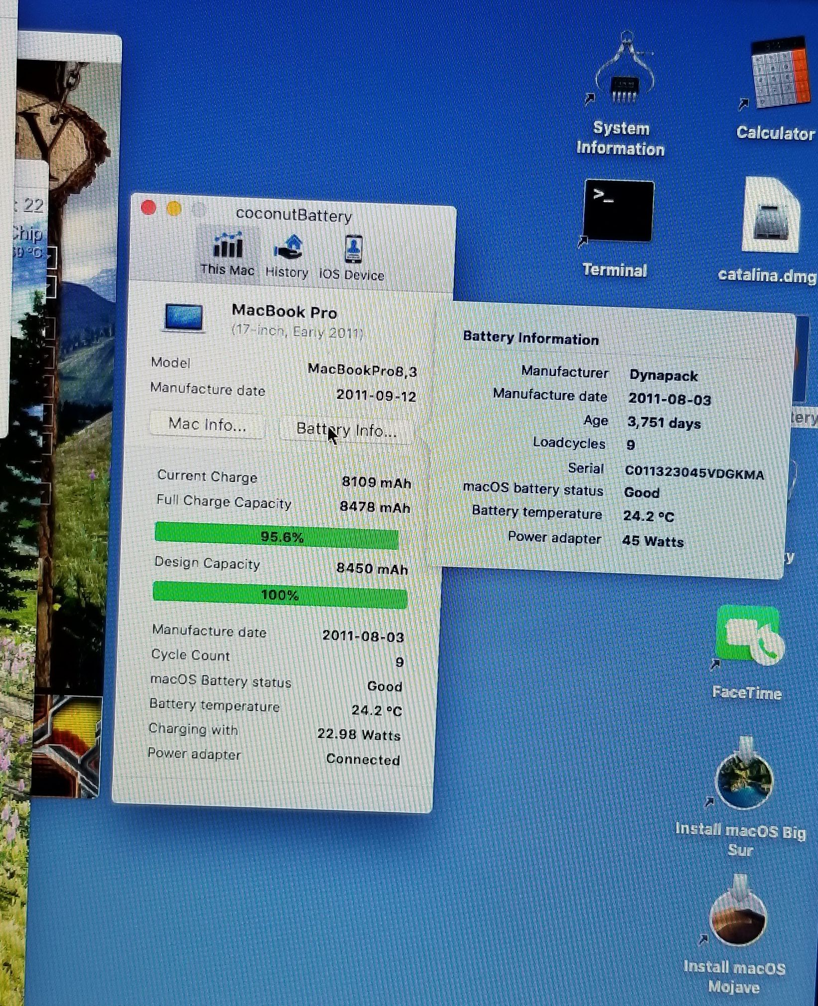Switch to the This Mac tab
The image size is (818, 1006).
pos(228,253)
